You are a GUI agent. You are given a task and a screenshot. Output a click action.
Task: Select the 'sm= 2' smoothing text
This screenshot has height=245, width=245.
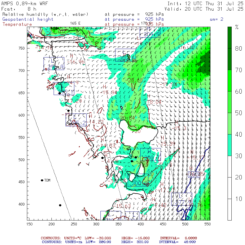(216, 19)
